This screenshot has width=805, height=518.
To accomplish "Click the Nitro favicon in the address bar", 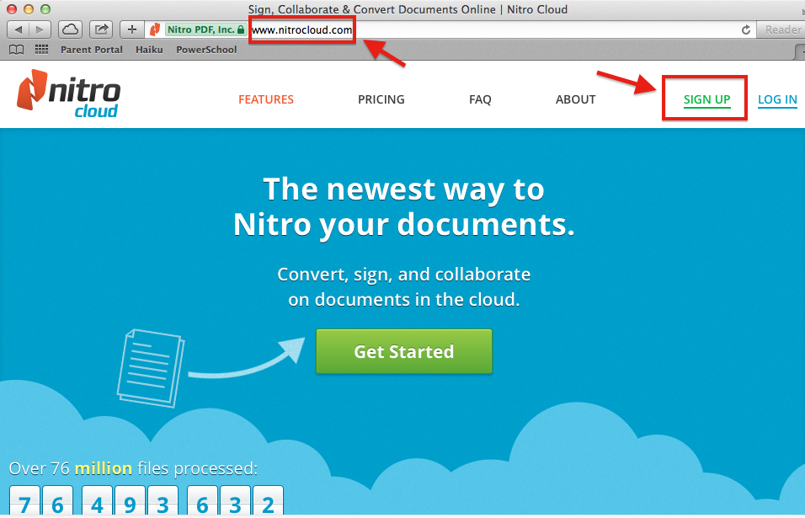I will click(155, 29).
